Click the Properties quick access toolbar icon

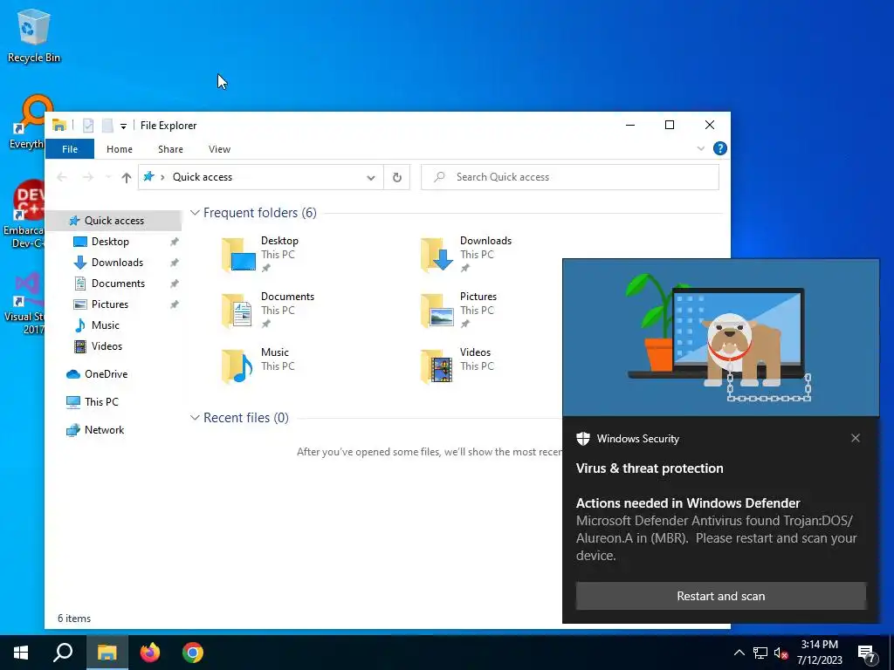click(x=88, y=126)
